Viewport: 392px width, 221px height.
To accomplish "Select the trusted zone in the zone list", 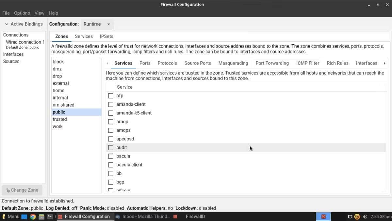I will [x=60, y=119].
